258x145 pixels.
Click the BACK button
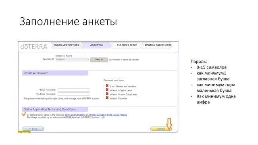[x=33, y=129]
